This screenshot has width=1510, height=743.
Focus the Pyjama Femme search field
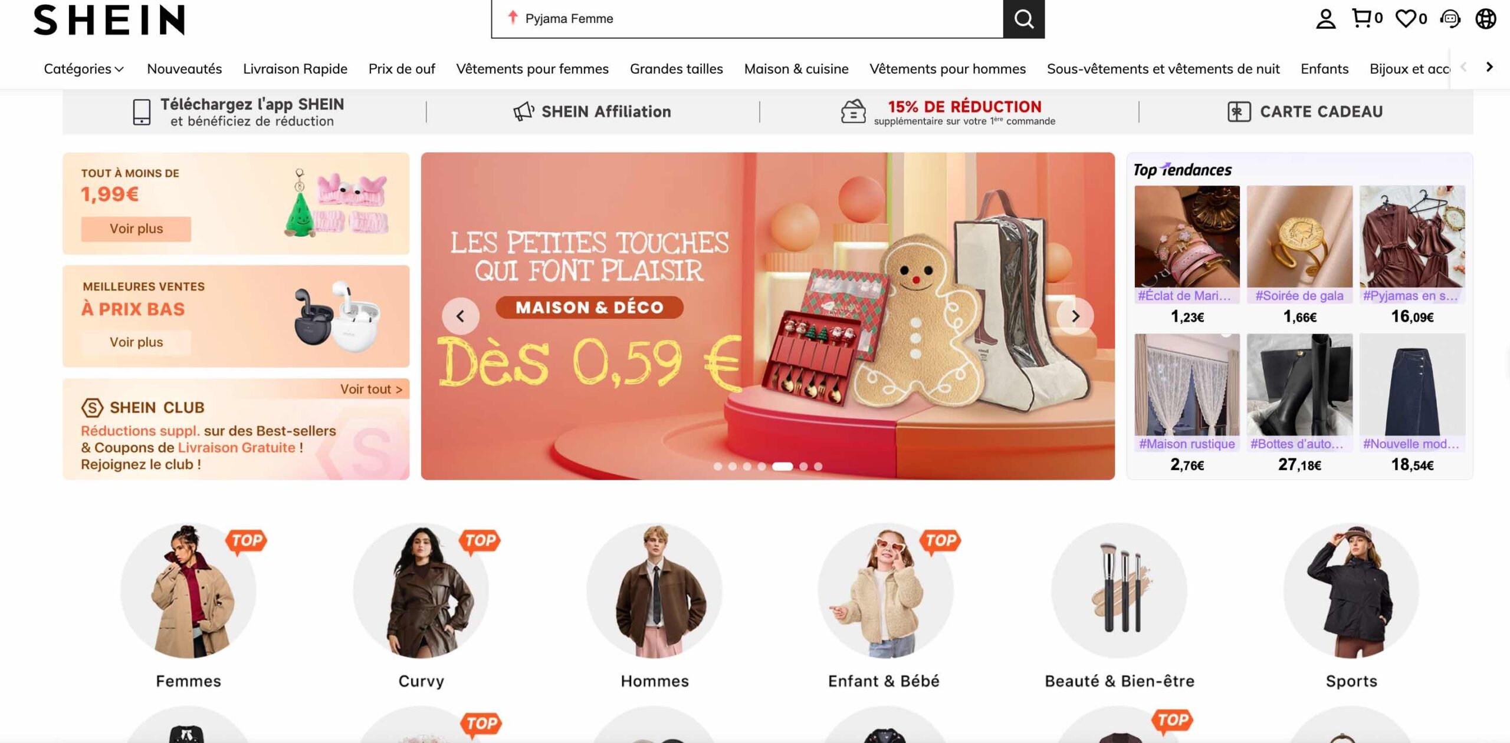click(x=747, y=19)
